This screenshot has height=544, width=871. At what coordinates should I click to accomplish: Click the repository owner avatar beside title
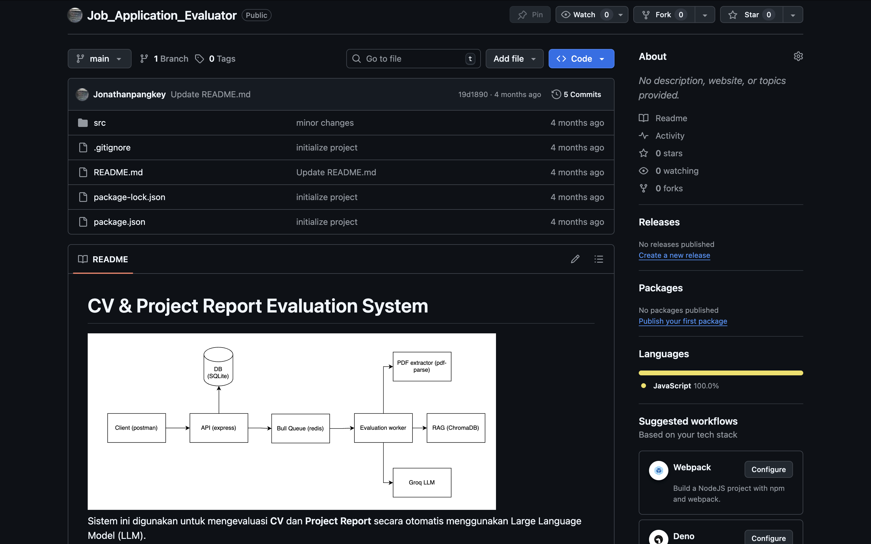[x=75, y=15]
